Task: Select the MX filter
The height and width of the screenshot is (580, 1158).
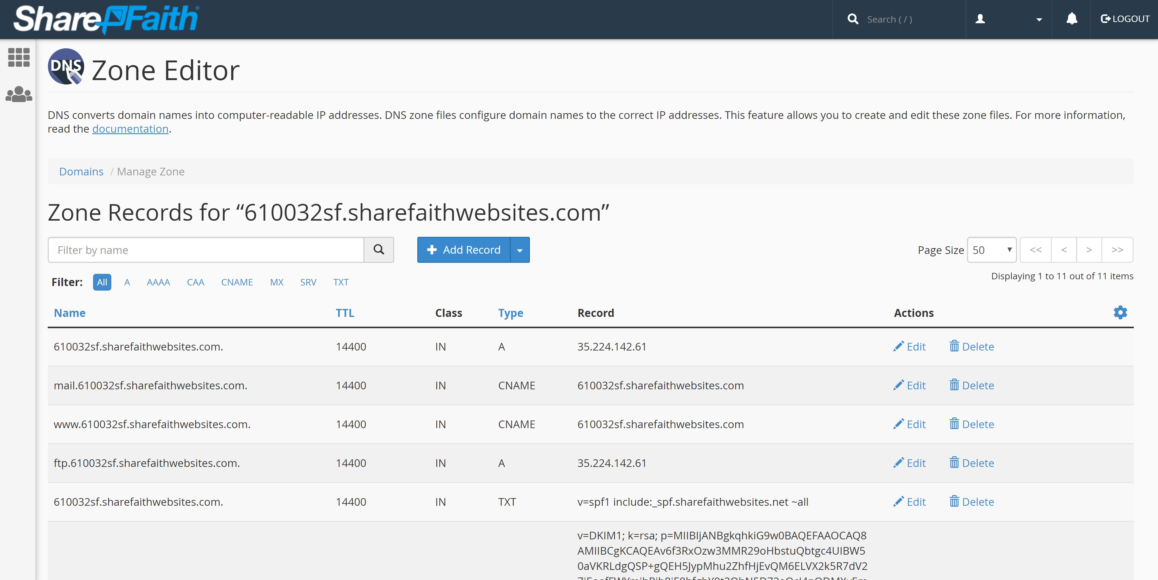Action: tap(277, 282)
